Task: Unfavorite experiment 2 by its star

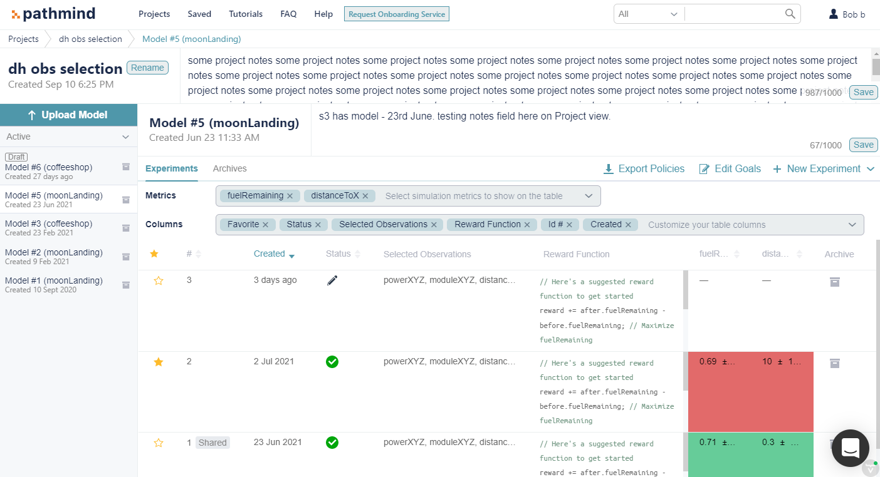Action: pos(159,362)
